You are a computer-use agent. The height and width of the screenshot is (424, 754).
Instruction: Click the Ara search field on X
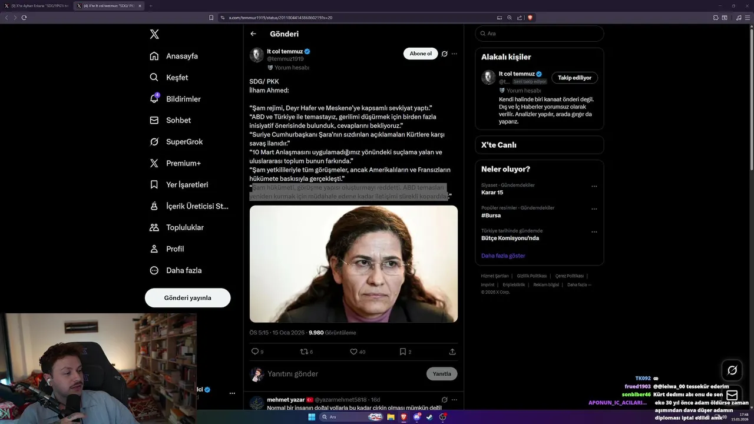(540, 34)
